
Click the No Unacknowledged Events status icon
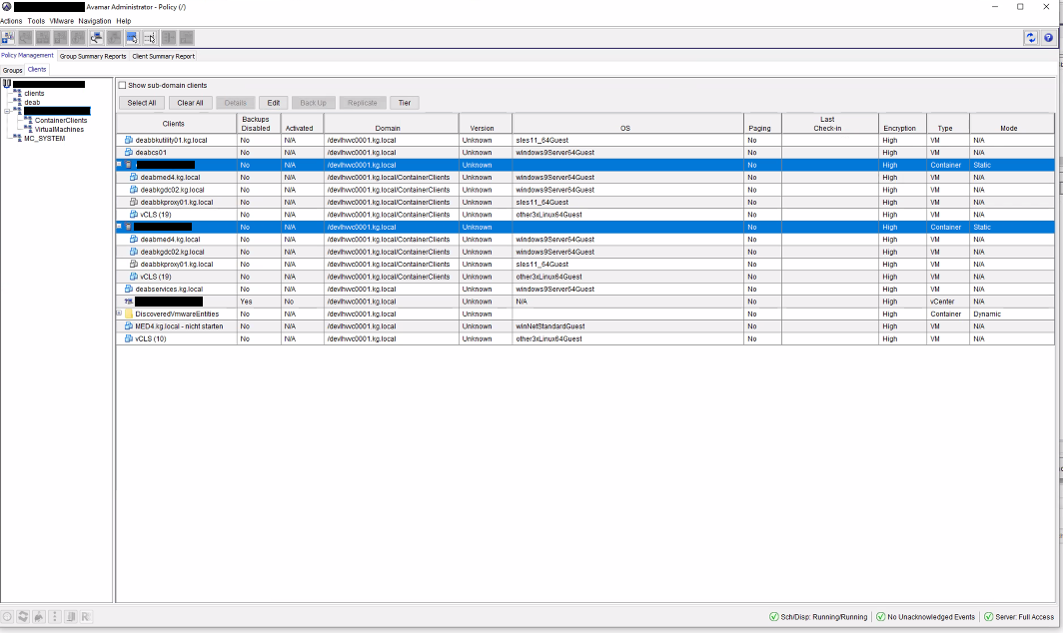click(x=881, y=616)
